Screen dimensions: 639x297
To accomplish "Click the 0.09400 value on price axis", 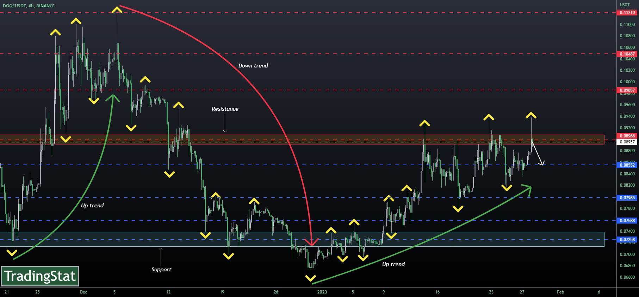I will pos(627,116).
